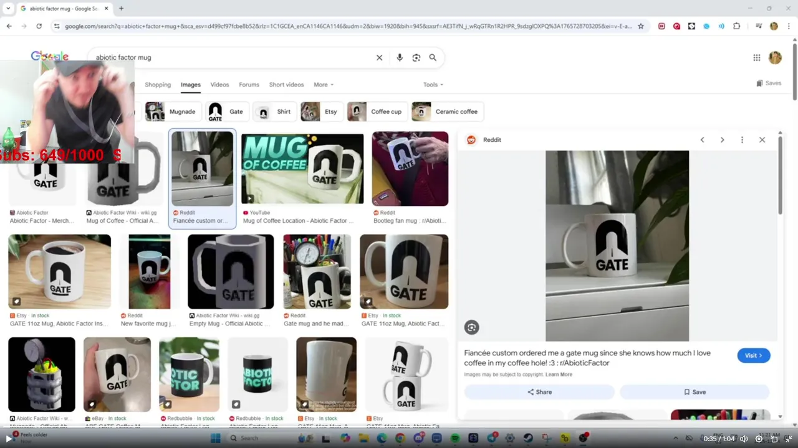Image resolution: width=798 pixels, height=448 pixels.
Task: Switch to the Videos tab
Action: [x=219, y=85]
